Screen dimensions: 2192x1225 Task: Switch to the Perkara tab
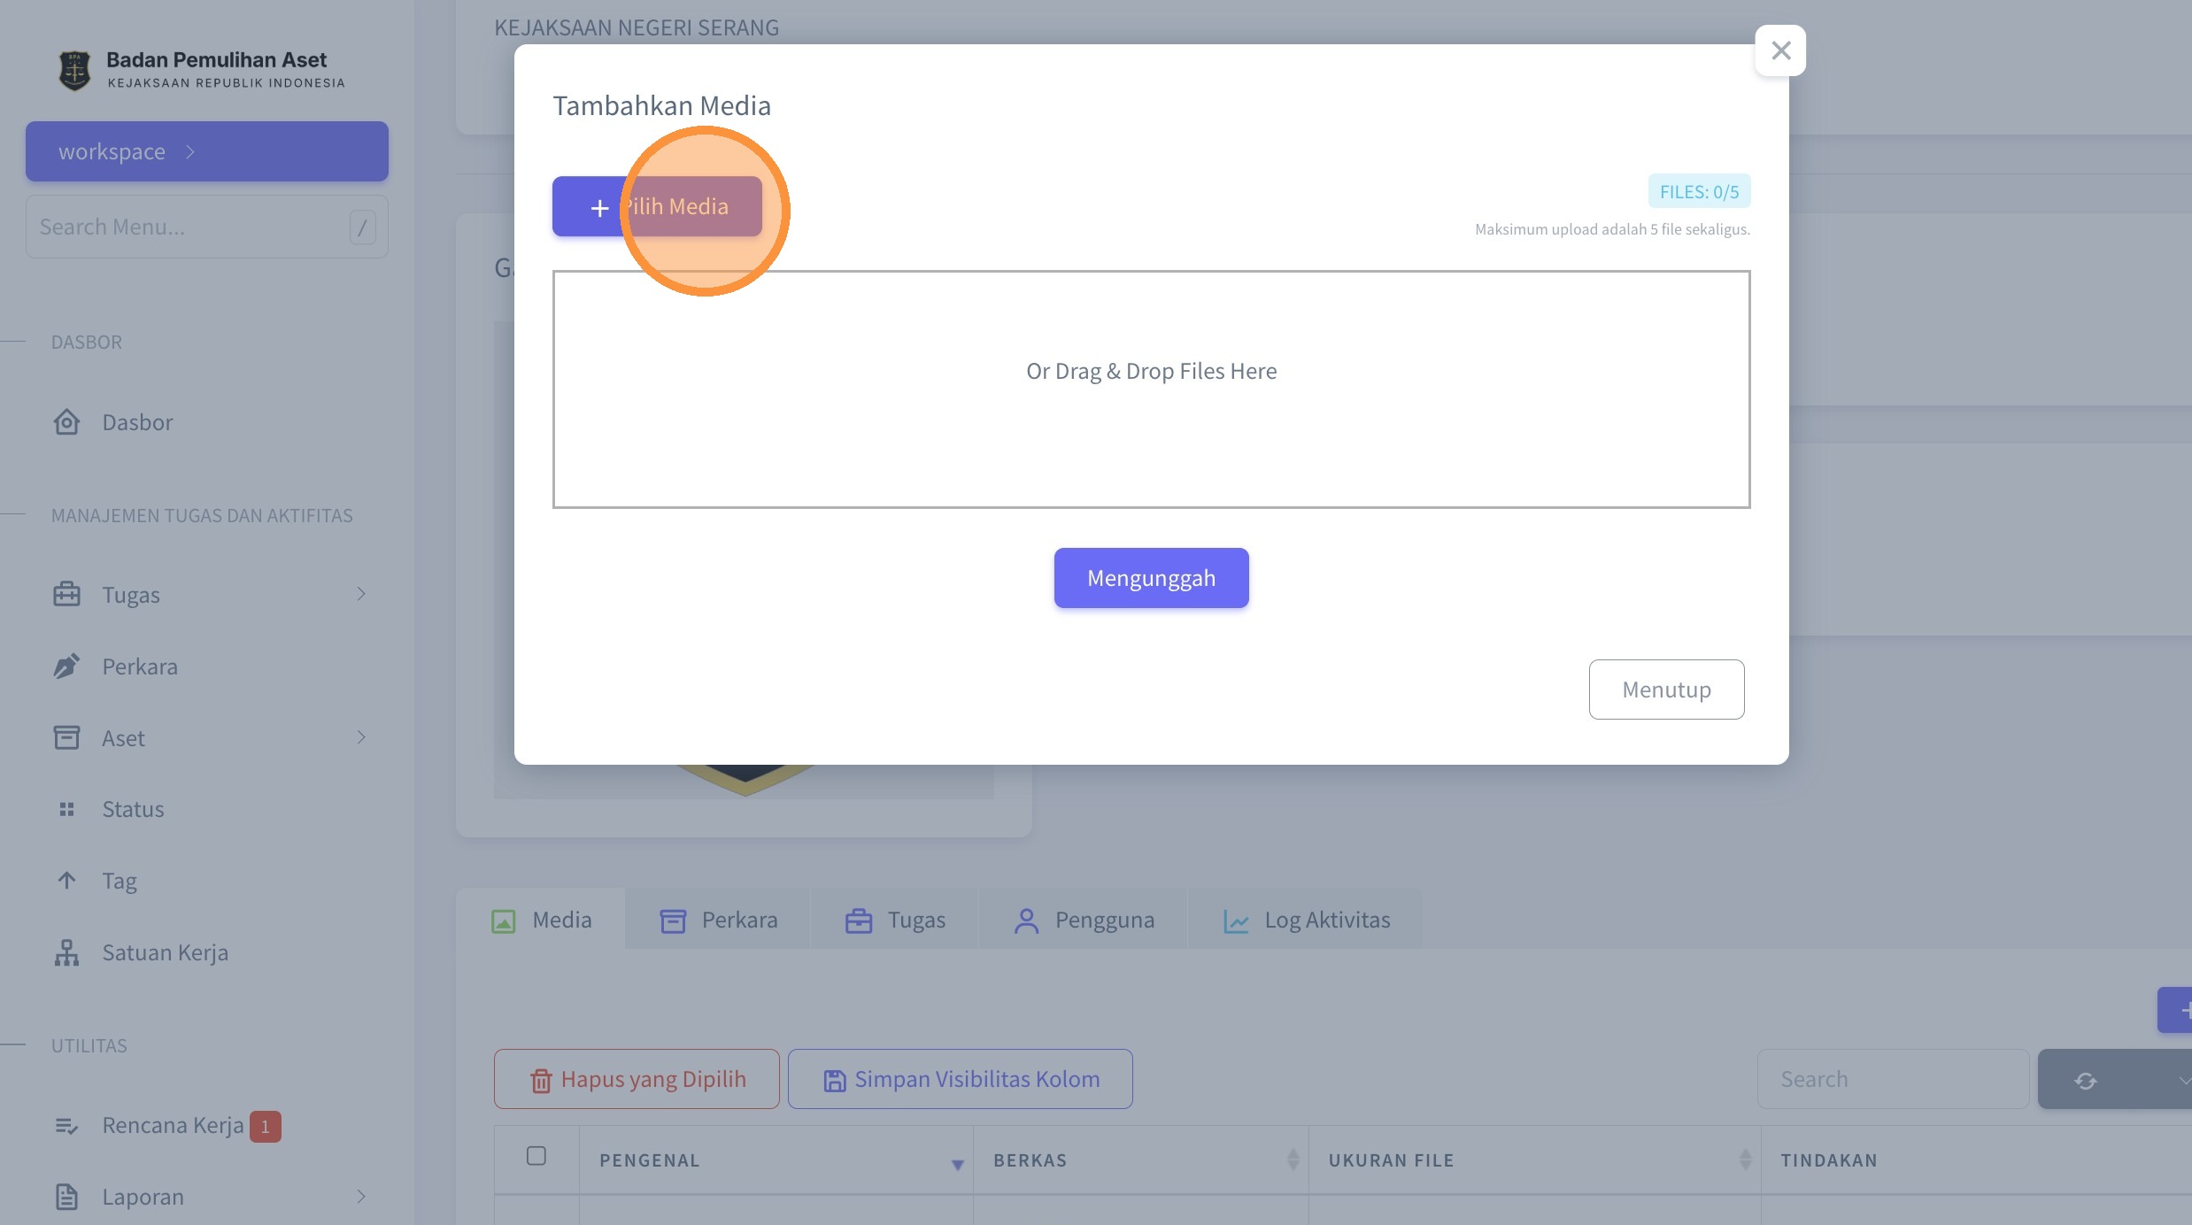[718, 920]
